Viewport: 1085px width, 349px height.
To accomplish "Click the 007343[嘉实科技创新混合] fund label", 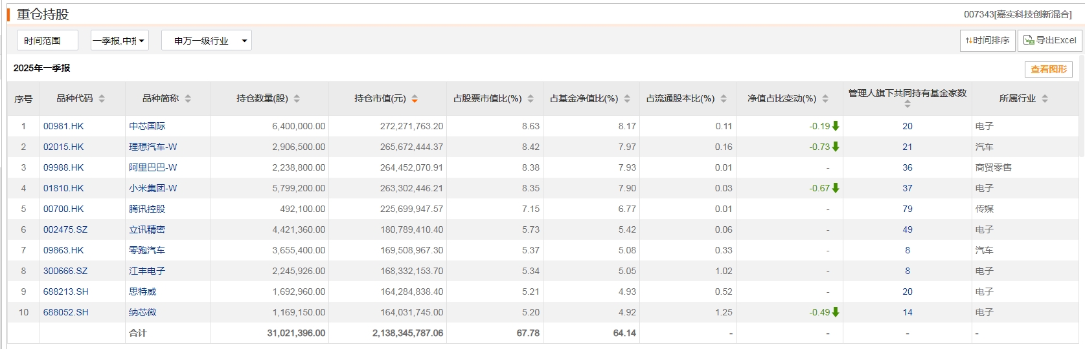I will (x=1018, y=14).
